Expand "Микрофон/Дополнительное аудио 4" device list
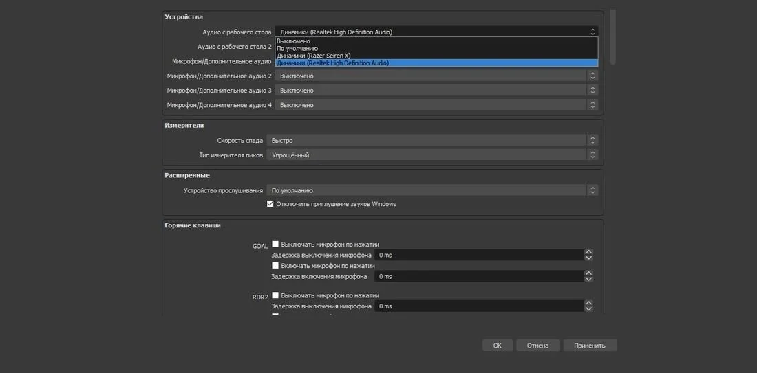Viewport: 757px width, 373px height. click(x=436, y=104)
